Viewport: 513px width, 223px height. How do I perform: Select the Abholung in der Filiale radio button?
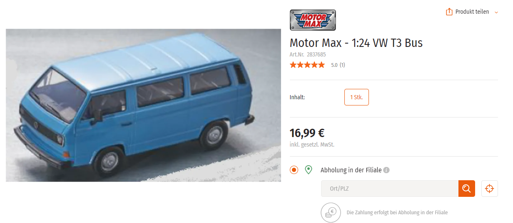click(x=294, y=170)
